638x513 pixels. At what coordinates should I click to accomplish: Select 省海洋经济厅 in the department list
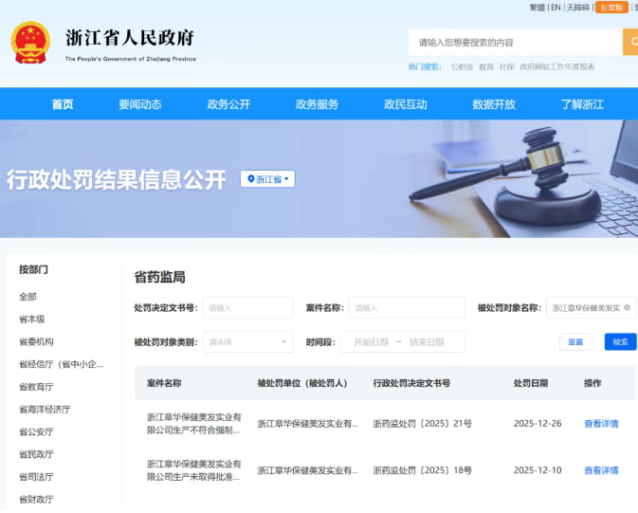[x=45, y=410]
